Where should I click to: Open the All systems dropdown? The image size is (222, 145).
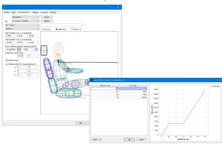coord(26,17)
